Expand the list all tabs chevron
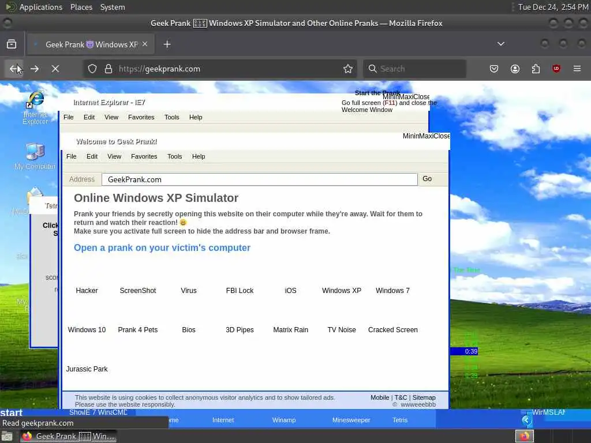The image size is (591, 443). tap(501, 44)
